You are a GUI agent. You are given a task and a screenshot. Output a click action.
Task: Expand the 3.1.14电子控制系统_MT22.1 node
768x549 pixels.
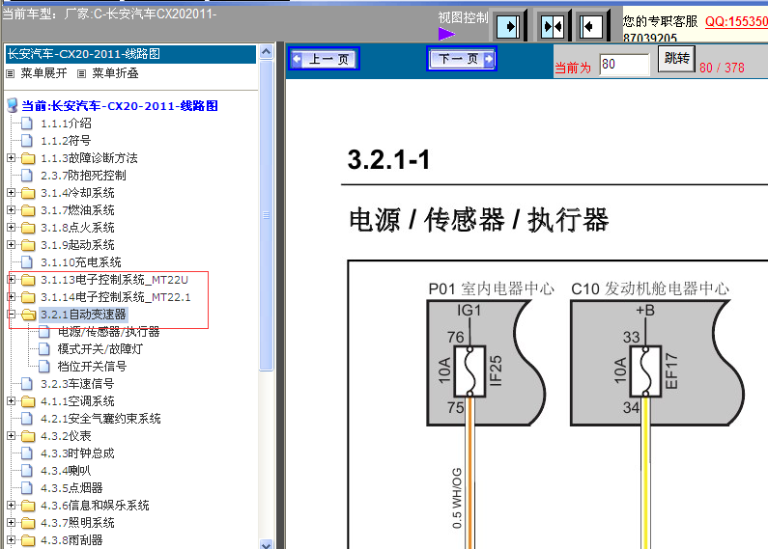click(x=11, y=297)
